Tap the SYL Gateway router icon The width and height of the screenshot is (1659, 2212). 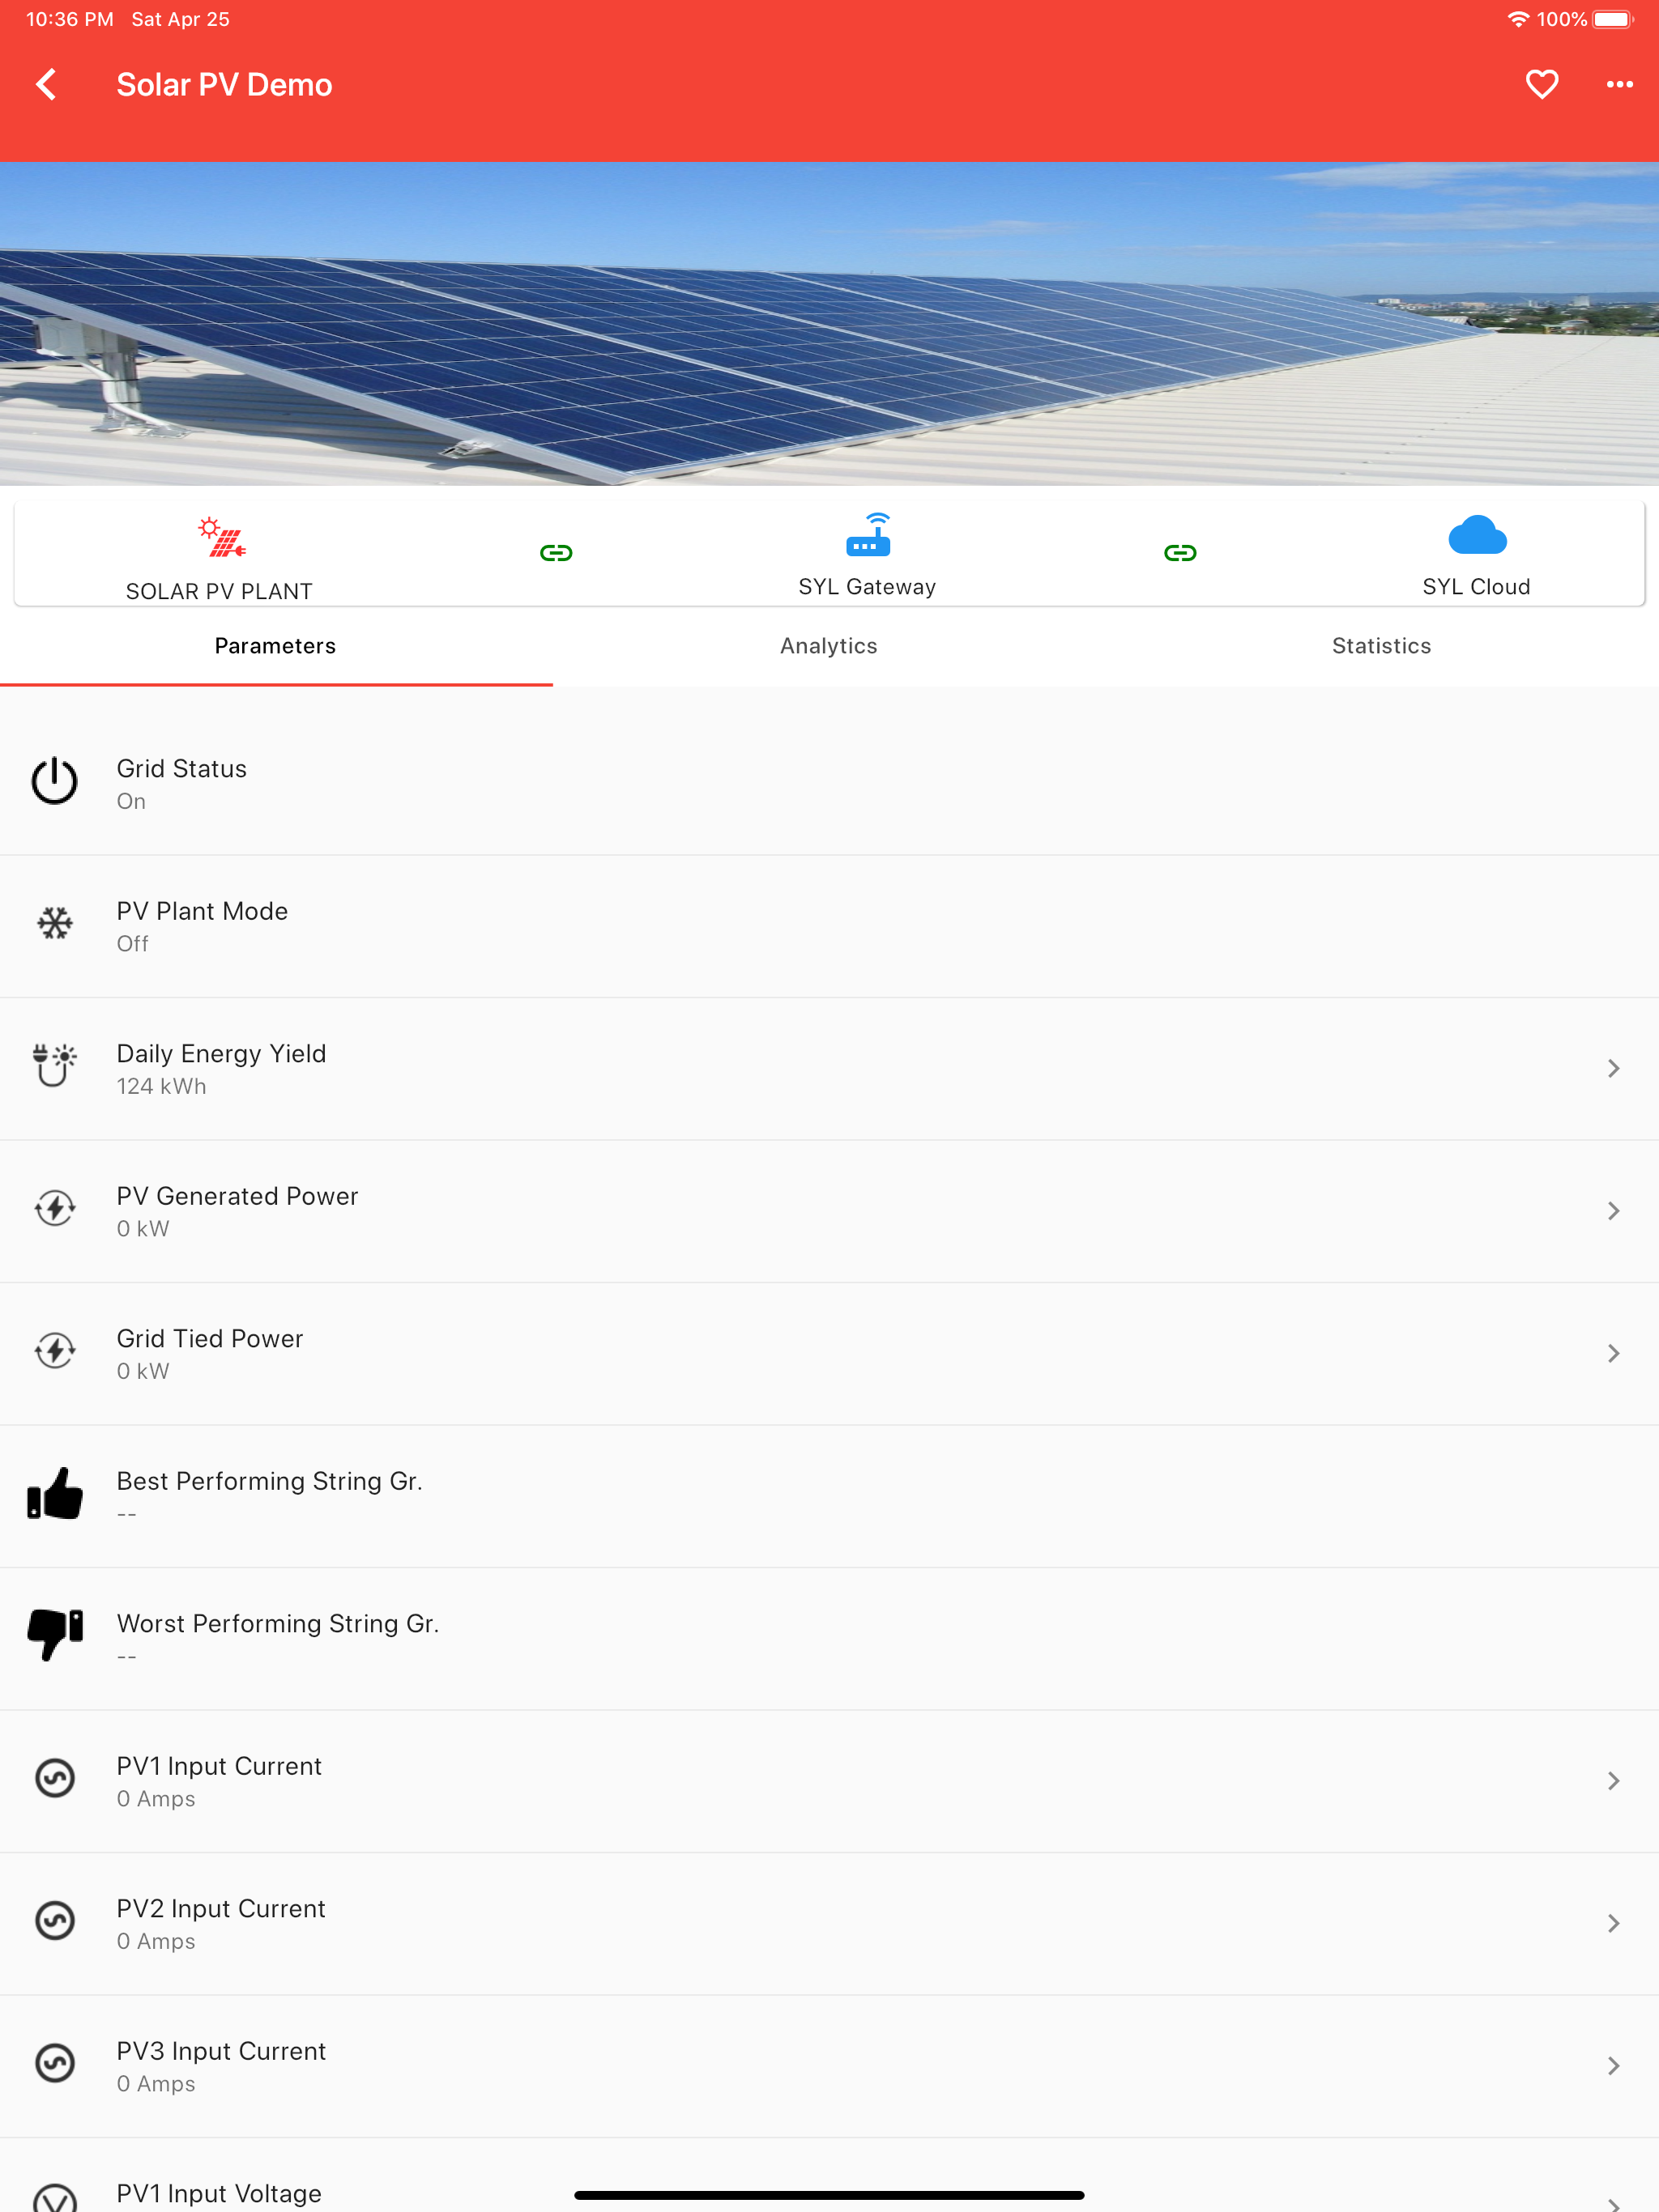(868, 534)
